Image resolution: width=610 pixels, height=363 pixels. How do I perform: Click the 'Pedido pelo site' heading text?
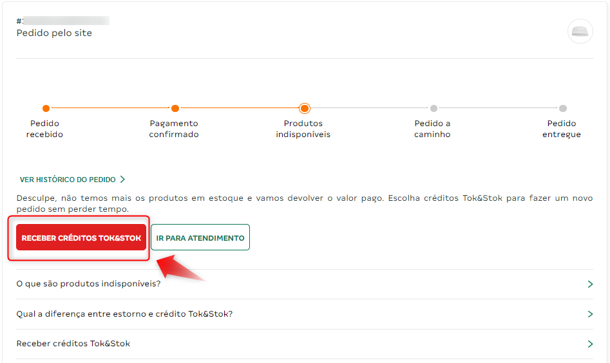(x=54, y=33)
